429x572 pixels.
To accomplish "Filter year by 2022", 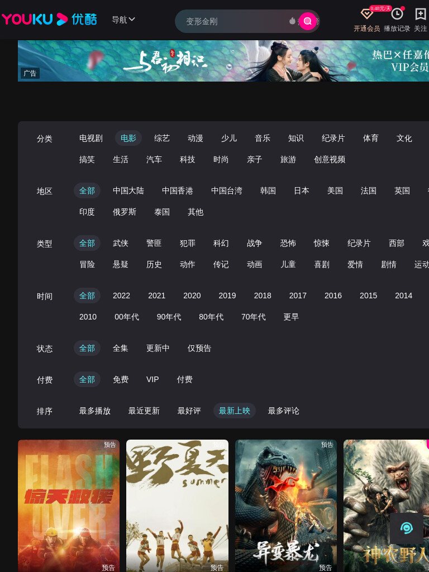I will pyautogui.click(x=121, y=296).
